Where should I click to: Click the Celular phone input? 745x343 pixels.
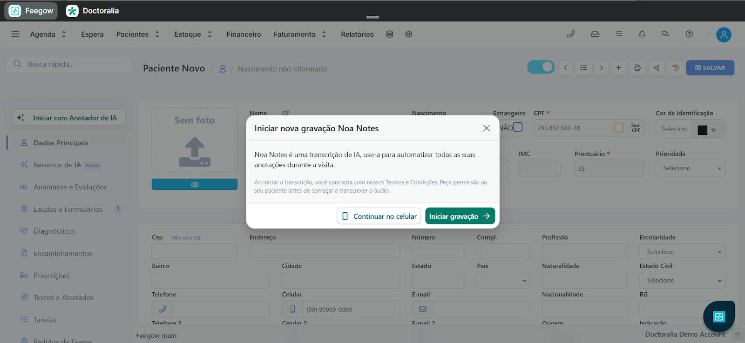coord(351,309)
